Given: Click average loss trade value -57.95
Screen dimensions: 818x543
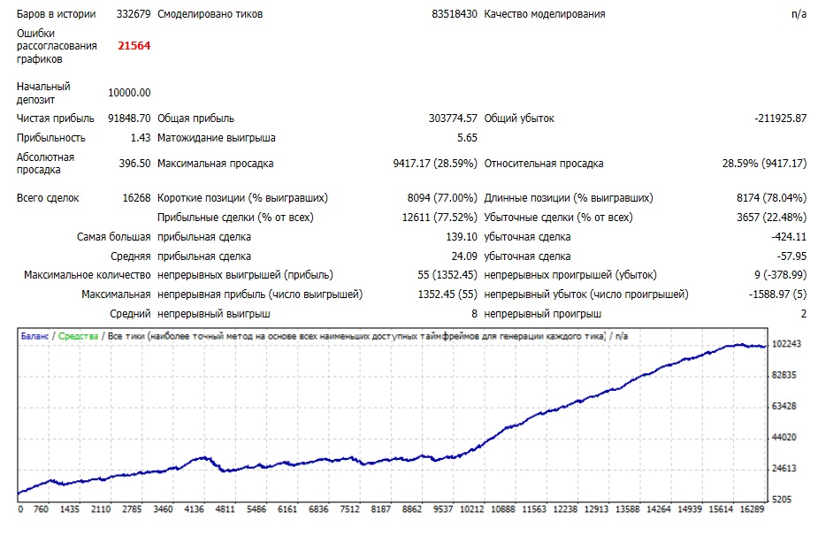Looking at the screenshot, I should click(792, 256).
